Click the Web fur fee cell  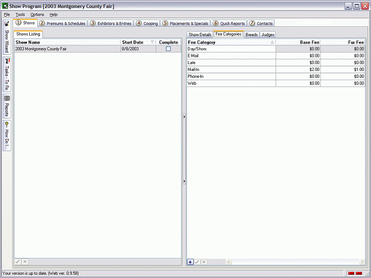point(343,83)
